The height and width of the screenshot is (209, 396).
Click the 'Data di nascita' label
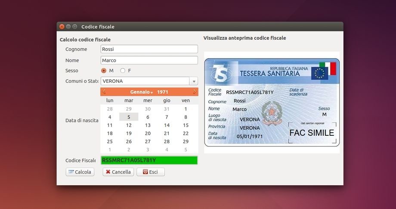click(82, 121)
